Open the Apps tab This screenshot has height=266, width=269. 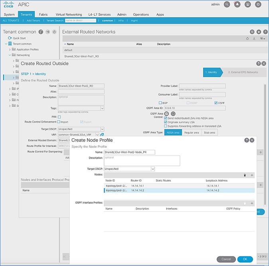(160, 15)
